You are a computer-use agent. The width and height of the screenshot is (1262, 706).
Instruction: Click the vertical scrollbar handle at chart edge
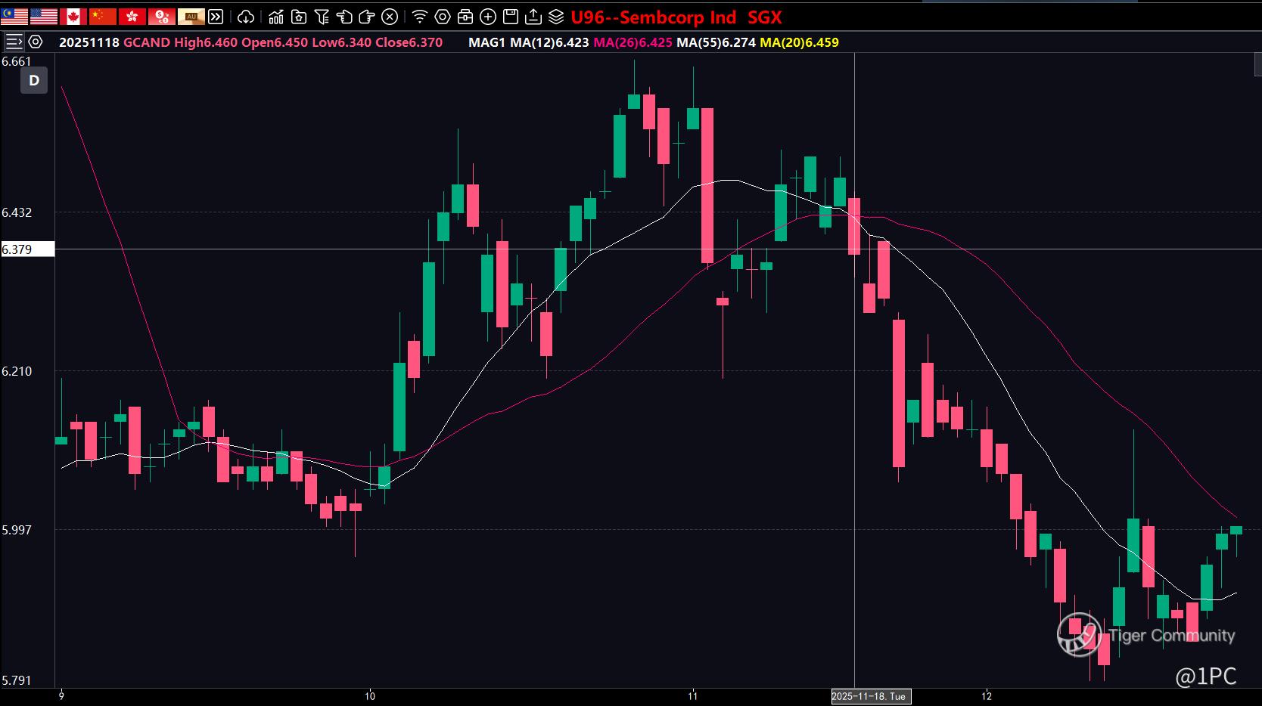tap(1258, 65)
